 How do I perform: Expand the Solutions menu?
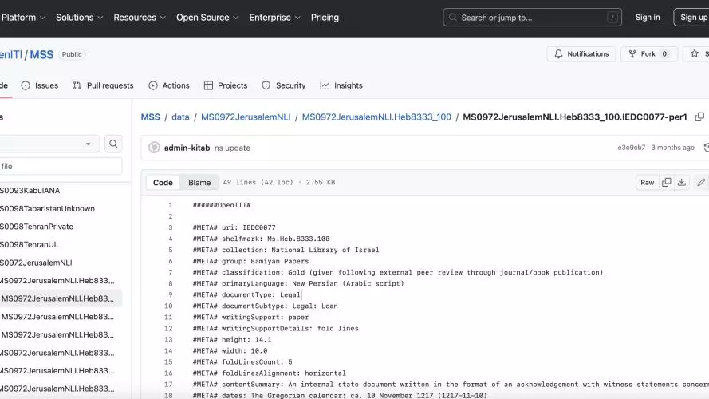[x=80, y=18]
